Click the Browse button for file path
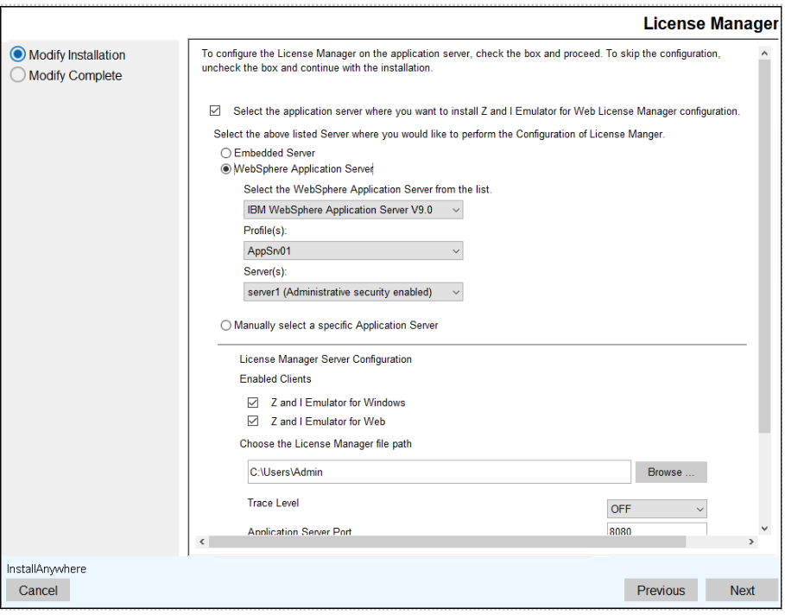 671,472
